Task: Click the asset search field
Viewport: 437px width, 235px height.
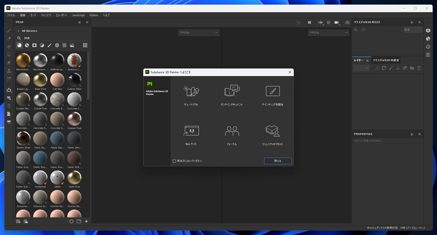Action: (x=53, y=38)
